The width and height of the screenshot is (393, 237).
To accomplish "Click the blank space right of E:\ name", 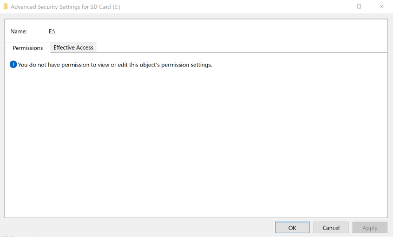I will pyautogui.click(x=220, y=31).
